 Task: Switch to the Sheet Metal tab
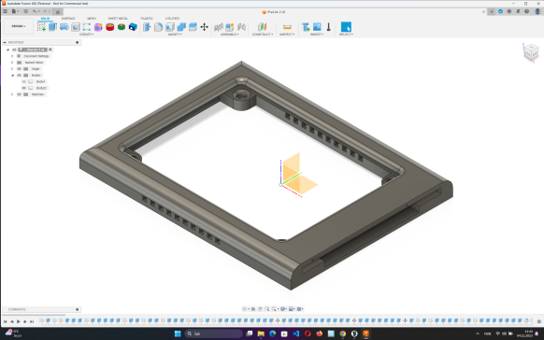[x=118, y=19]
